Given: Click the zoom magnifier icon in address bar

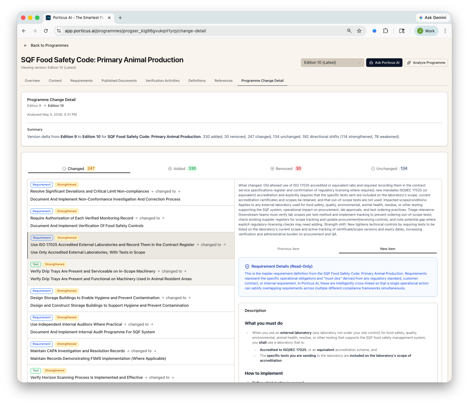Looking at the screenshot, I should tap(349, 31).
